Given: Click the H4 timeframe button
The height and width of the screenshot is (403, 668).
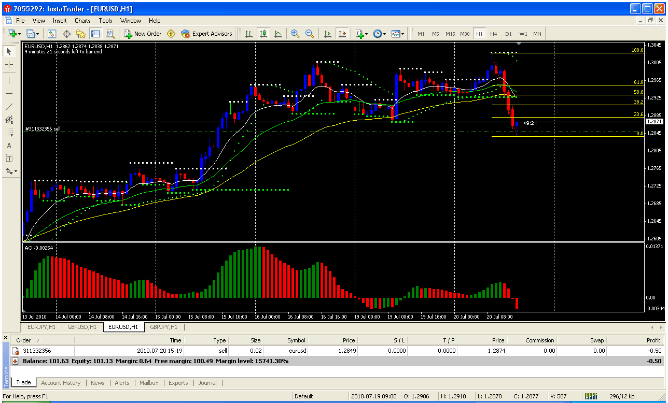Looking at the screenshot, I should [493, 34].
